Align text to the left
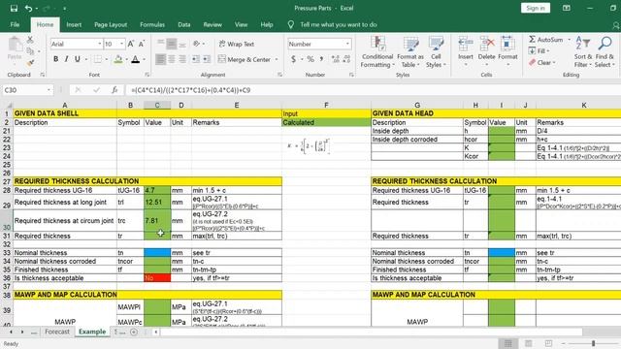This screenshot has height=349, width=621. (160, 59)
